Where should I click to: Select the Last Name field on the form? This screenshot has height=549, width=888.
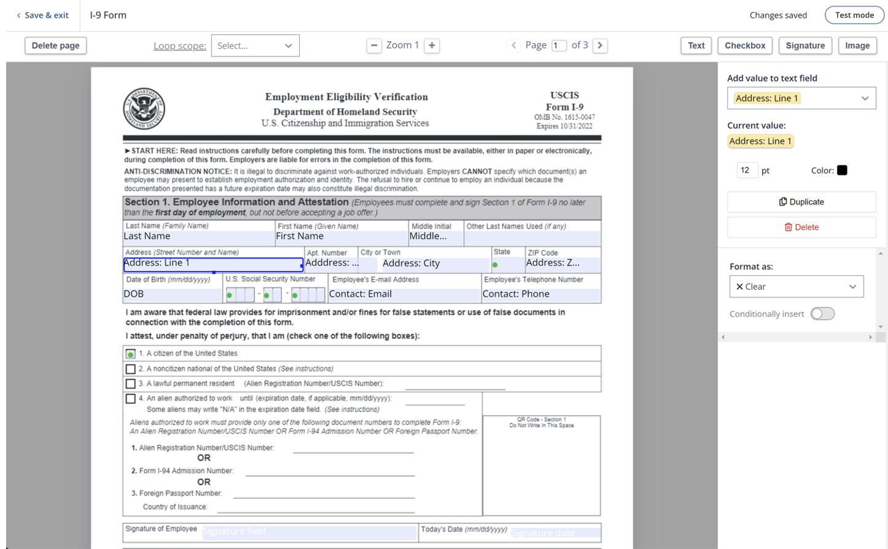tap(198, 237)
